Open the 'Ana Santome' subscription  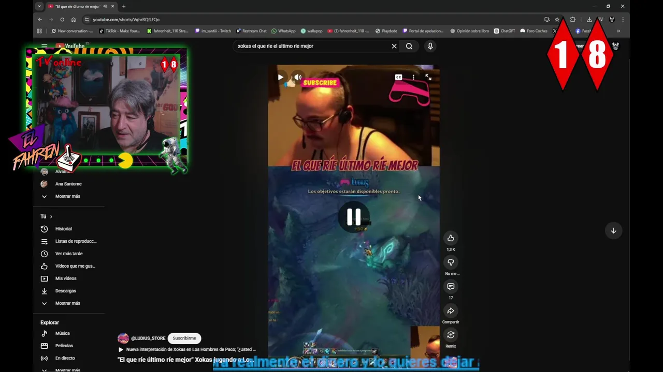(x=68, y=184)
